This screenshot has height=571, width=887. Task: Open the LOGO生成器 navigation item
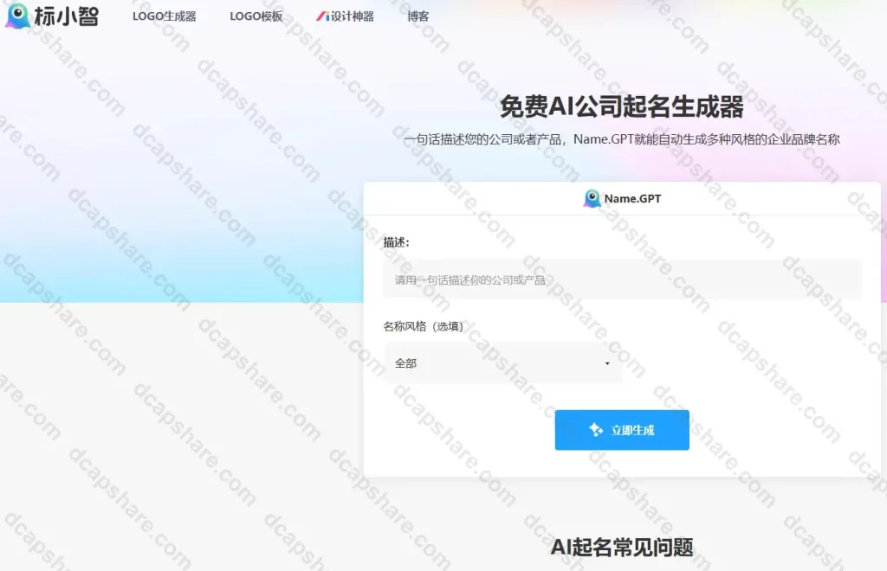163,16
